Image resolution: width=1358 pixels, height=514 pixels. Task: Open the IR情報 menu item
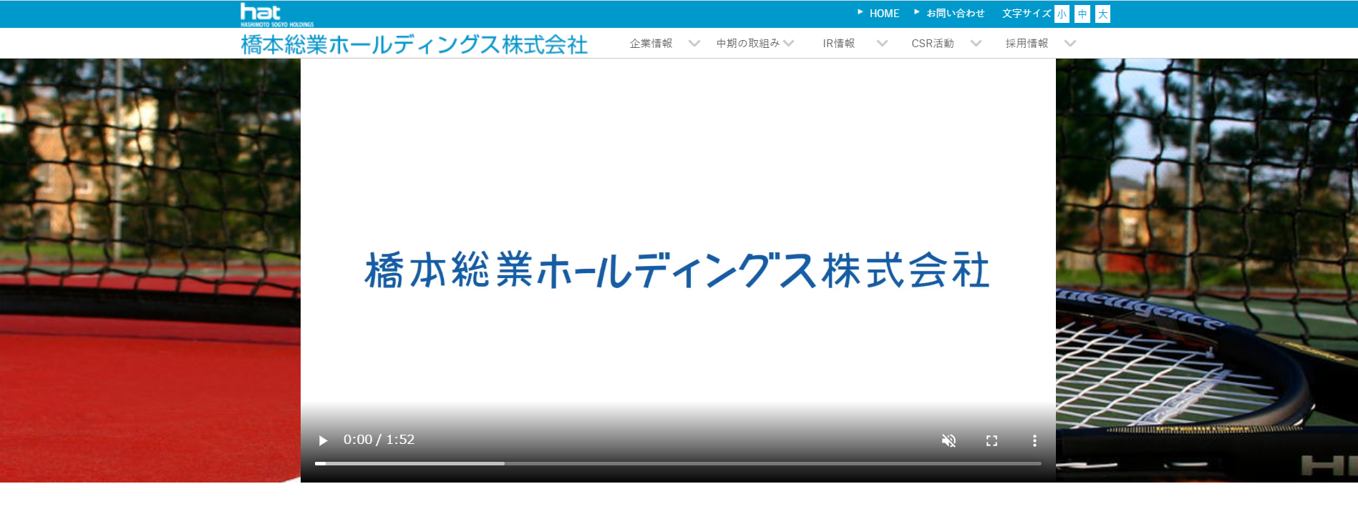pos(838,44)
